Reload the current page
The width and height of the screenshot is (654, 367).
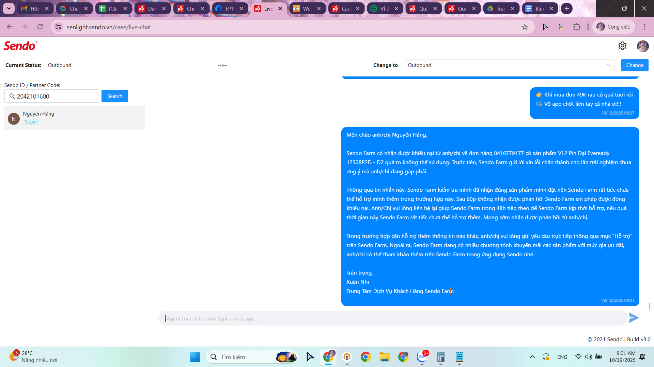pos(40,27)
